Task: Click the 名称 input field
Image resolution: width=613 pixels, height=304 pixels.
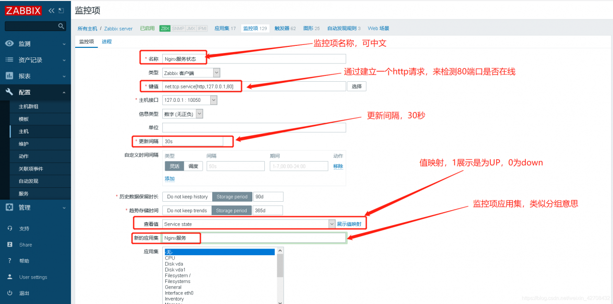Action: click(x=254, y=59)
